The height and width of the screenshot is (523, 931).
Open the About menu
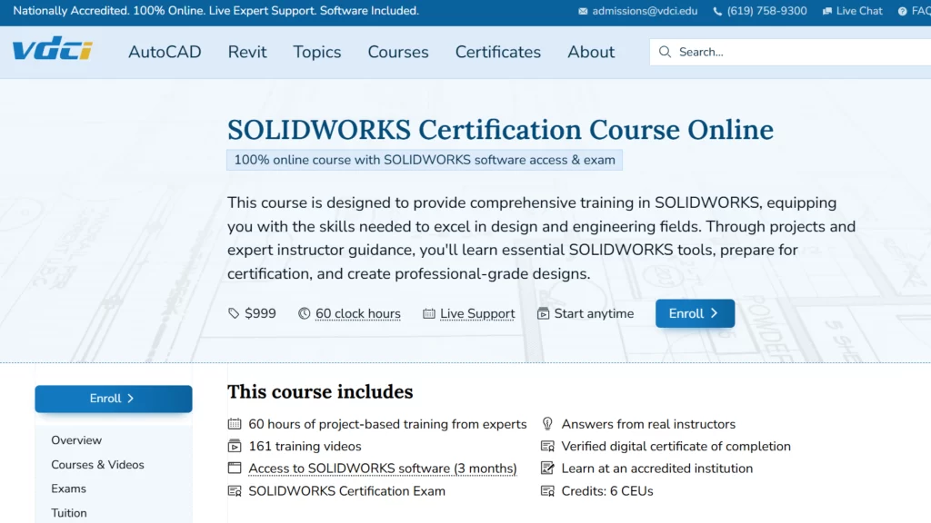click(591, 52)
